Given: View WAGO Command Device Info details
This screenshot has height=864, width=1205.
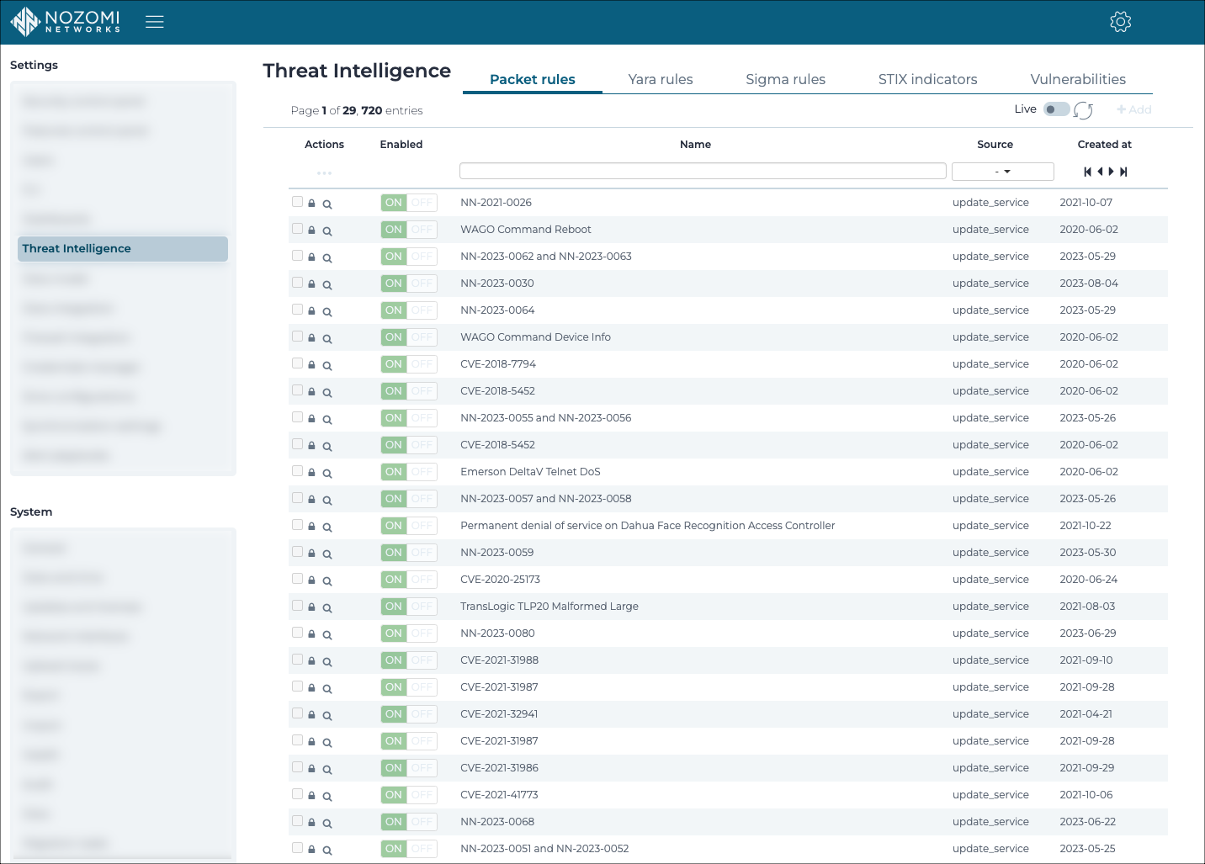Looking at the screenshot, I should tap(327, 339).
